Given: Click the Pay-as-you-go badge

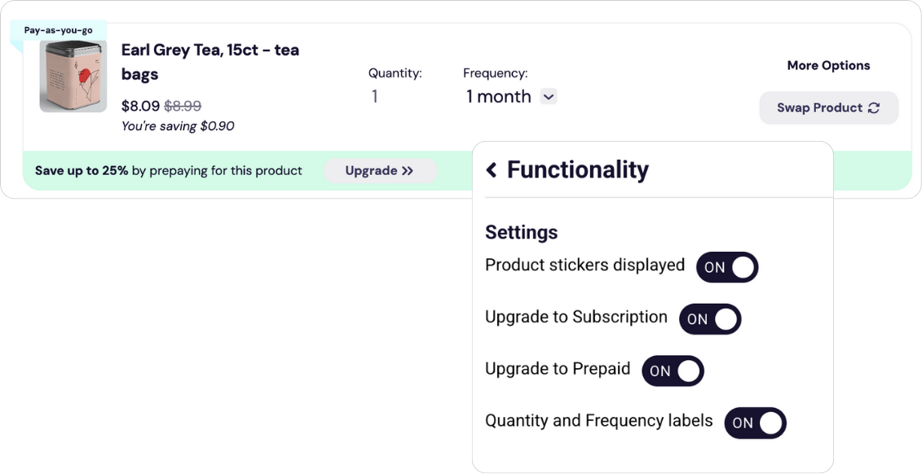Looking at the screenshot, I should [x=58, y=30].
